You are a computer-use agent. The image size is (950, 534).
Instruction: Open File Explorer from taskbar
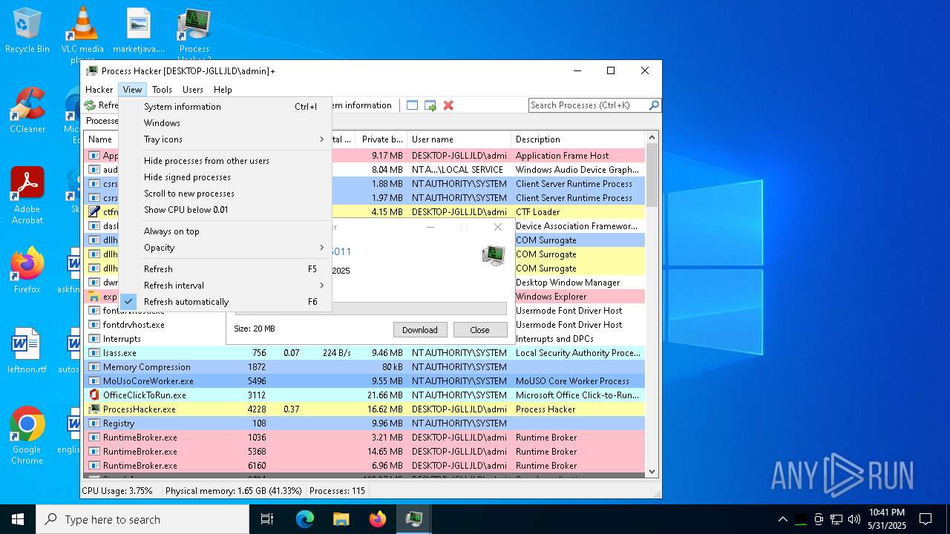pyautogui.click(x=341, y=519)
